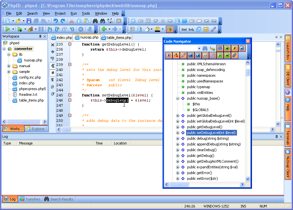This screenshot has height=210, width=293.
Task: Expand the 'manual' folder in Workspace
Action: [x=9, y=66]
